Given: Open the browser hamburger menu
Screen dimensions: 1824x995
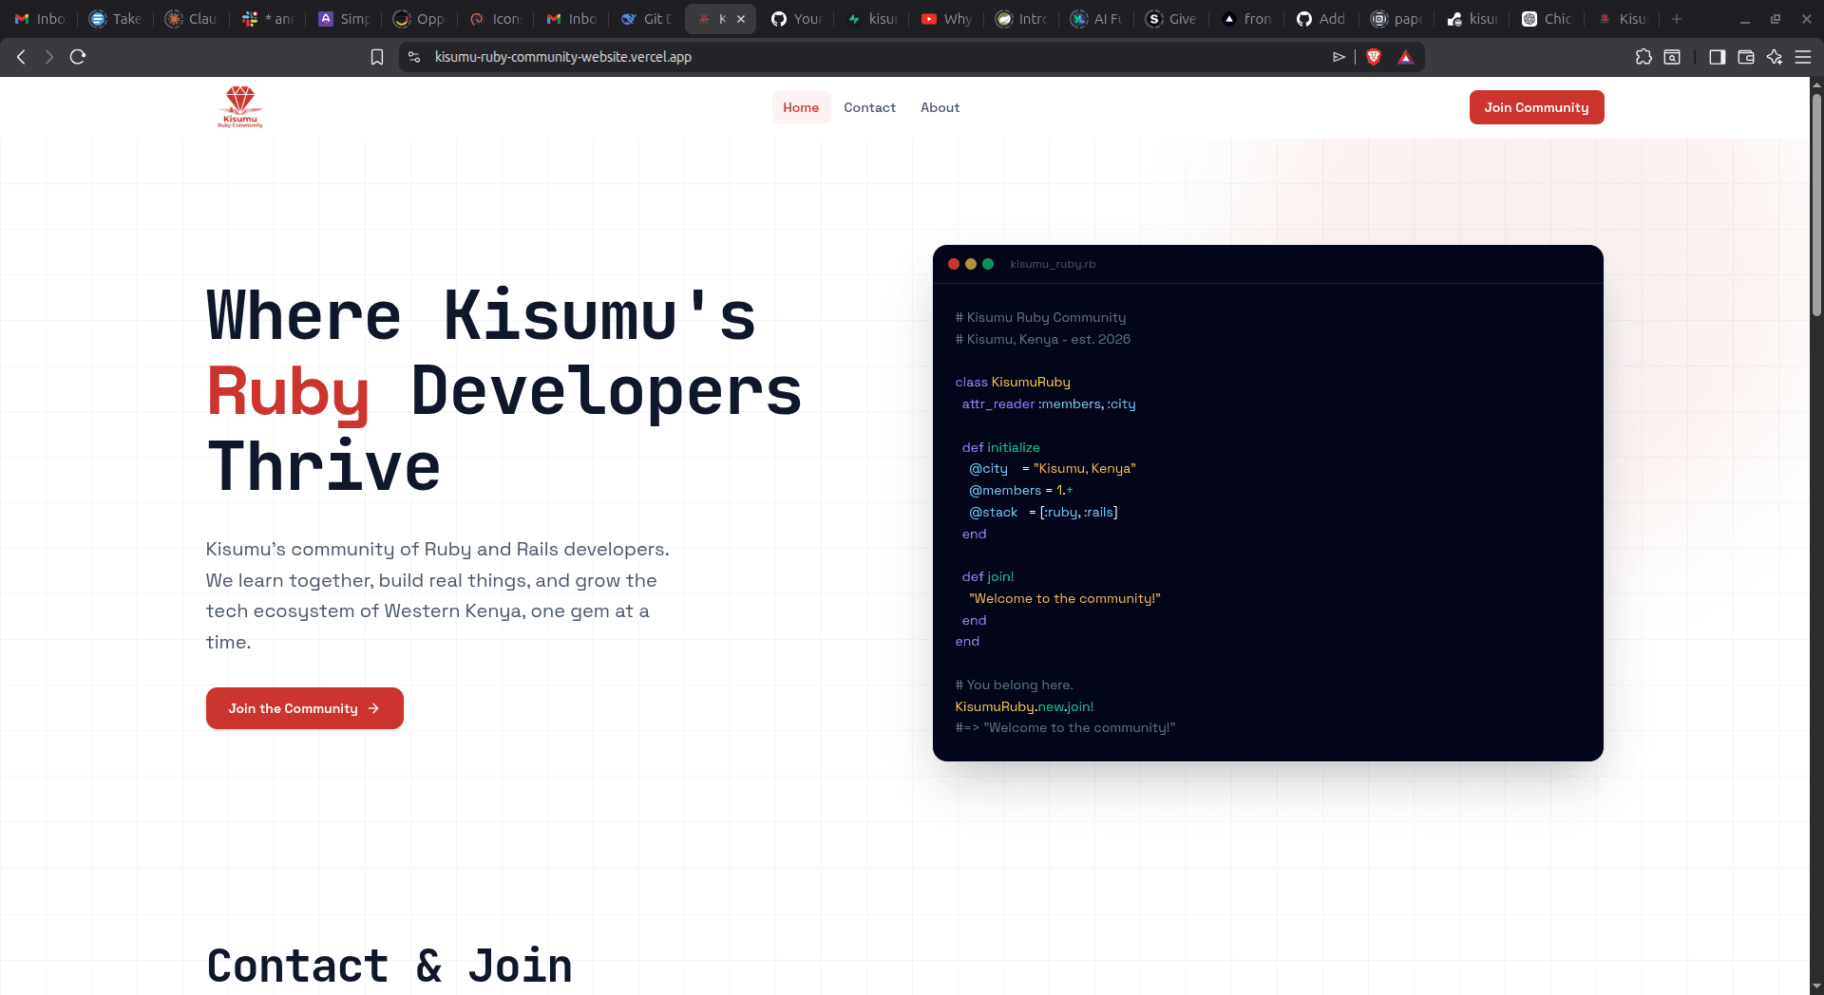Looking at the screenshot, I should click(1804, 57).
